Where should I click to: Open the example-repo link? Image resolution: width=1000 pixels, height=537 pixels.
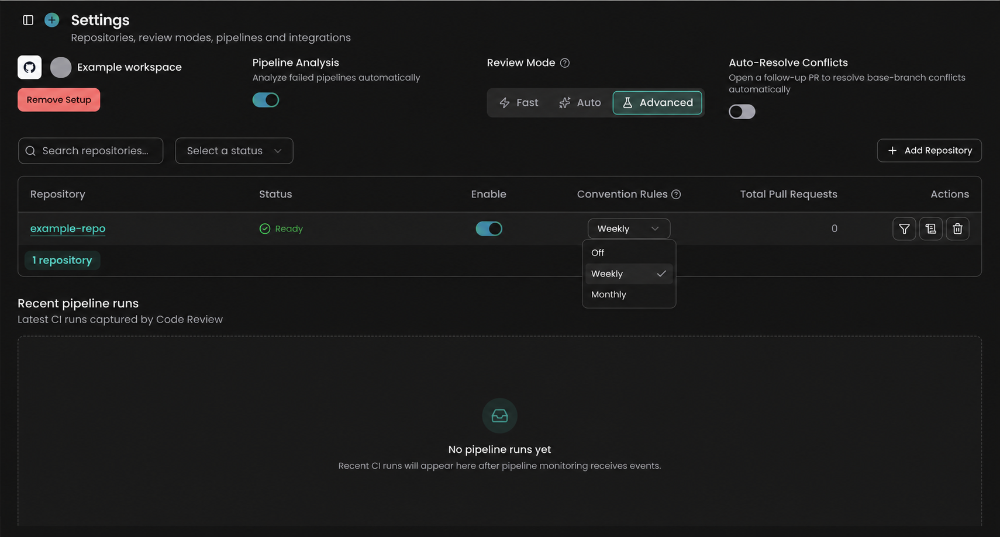point(68,228)
